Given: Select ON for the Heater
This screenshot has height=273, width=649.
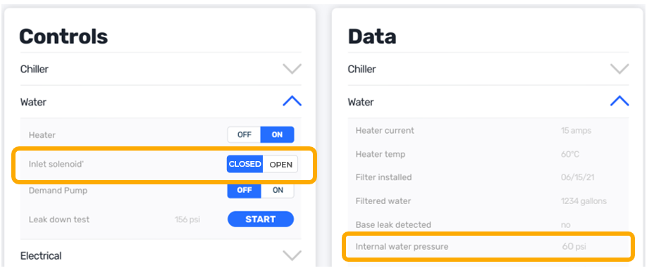Looking at the screenshot, I should (278, 134).
